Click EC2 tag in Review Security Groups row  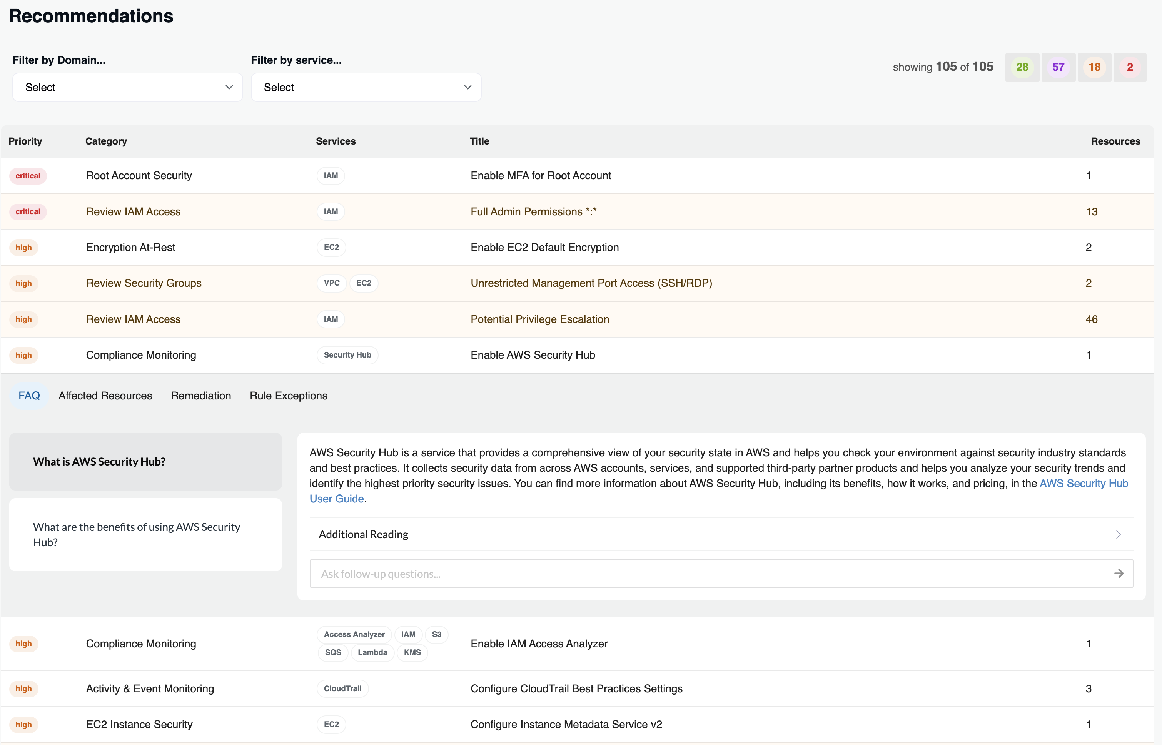[x=364, y=283]
